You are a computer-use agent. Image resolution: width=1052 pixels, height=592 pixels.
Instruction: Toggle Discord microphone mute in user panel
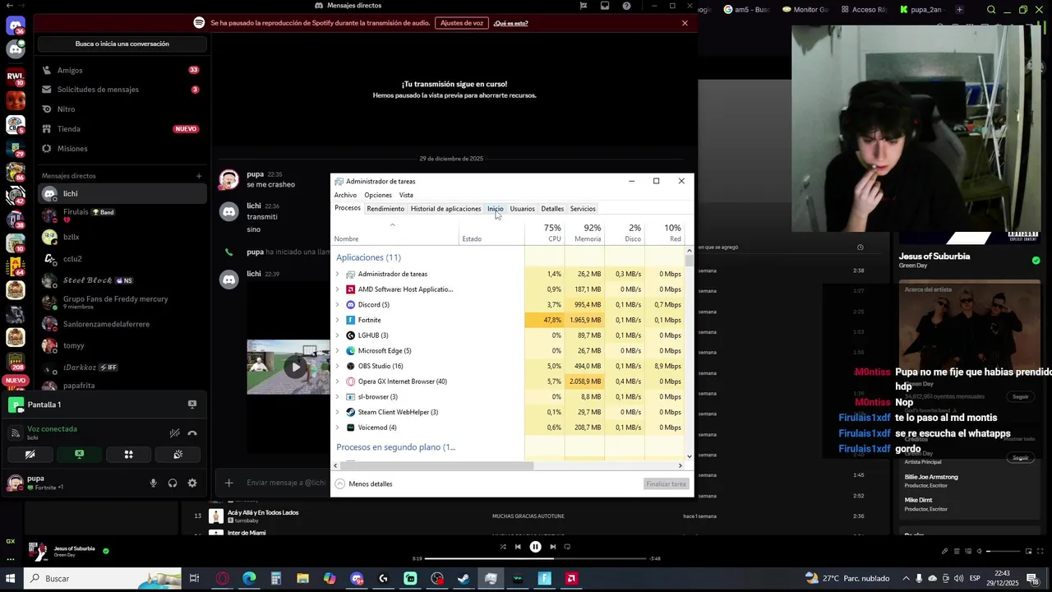tap(153, 483)
